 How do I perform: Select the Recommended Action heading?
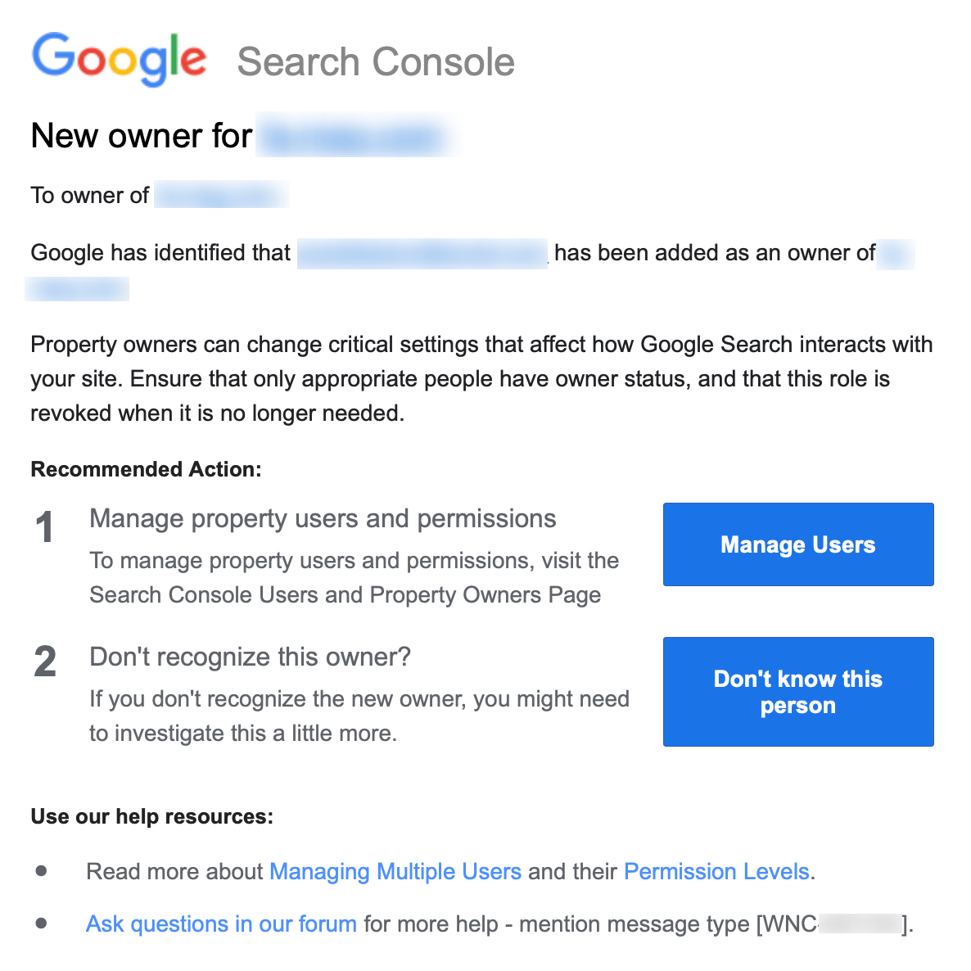tap(146, 469)
